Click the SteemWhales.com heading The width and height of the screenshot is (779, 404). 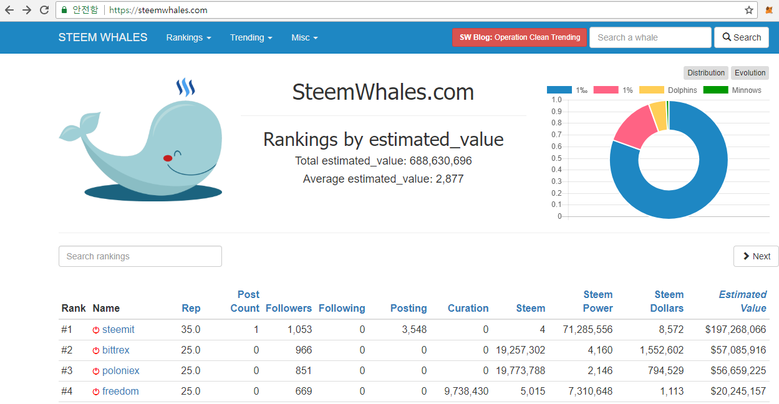[383, 92]
